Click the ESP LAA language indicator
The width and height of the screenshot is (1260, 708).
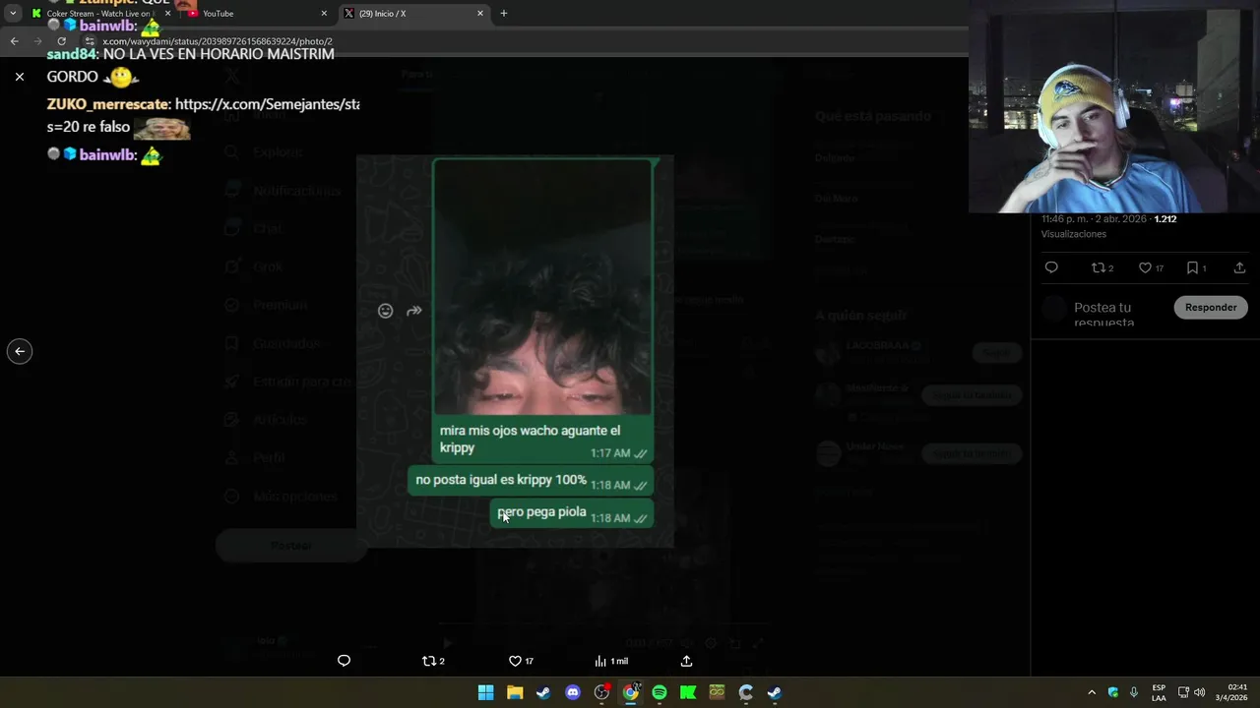coord(1159,692)
